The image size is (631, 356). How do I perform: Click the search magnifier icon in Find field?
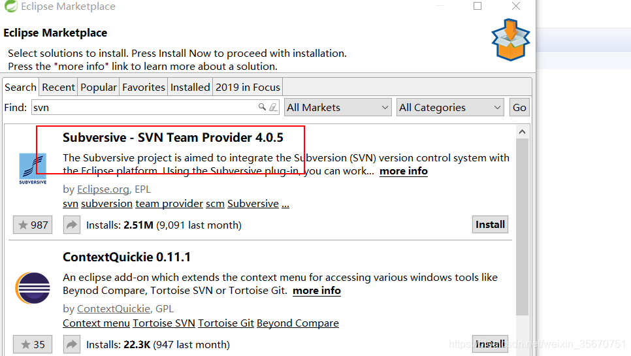pyautogui.click(x=262, y=107)
